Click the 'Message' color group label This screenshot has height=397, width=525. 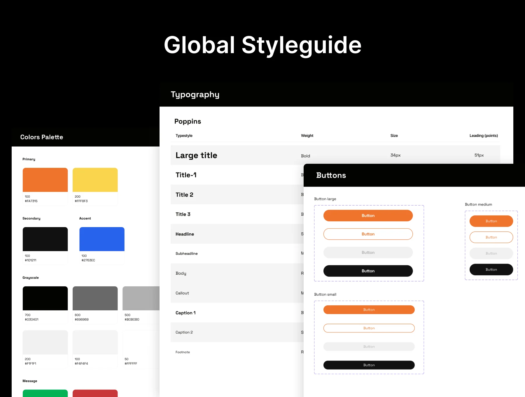pyautogui.click(x=30, y=381)
